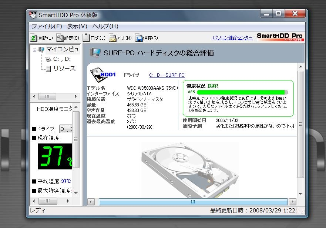Open the ヘルプ(H) menu
The height and width of the screenshot is (228, 326).
pyautogui.click(x=105, y=26)
